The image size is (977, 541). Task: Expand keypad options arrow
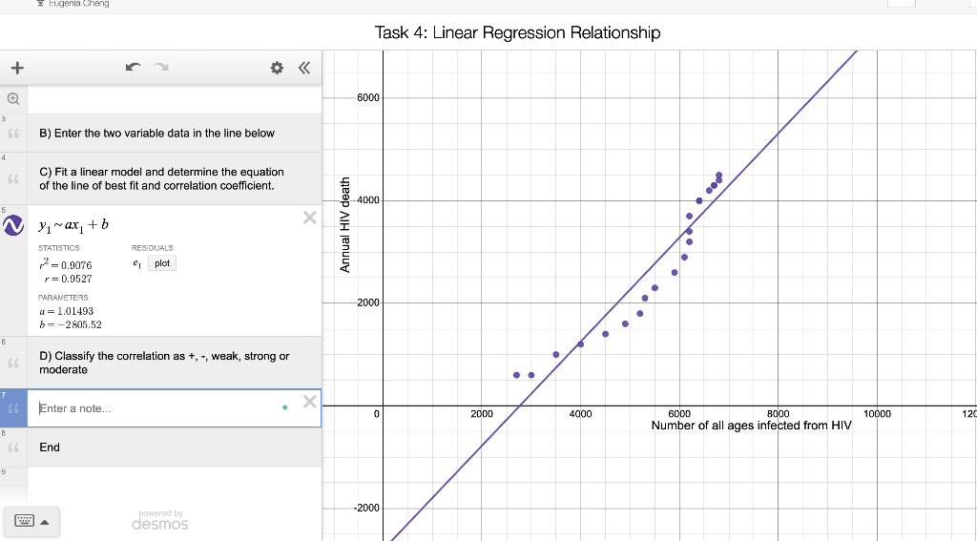[45, 522]
